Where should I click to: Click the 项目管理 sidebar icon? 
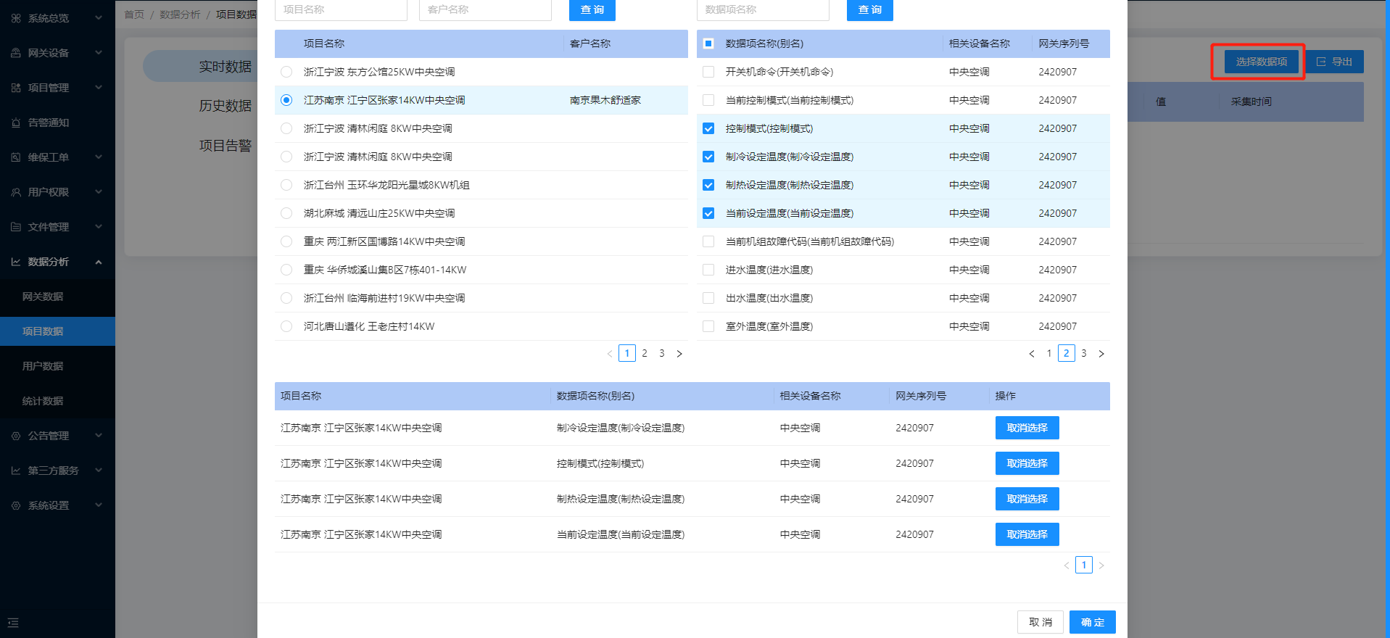pos(16,88)
